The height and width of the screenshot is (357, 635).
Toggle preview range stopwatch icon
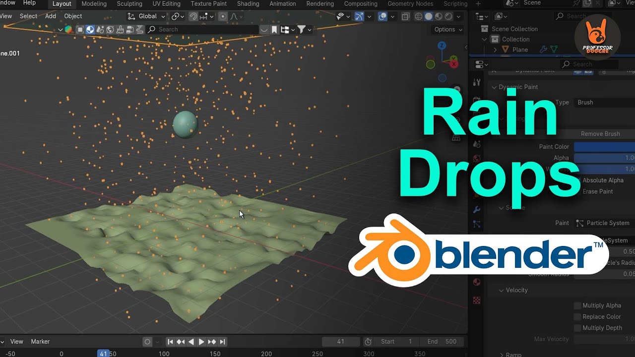(368, 342)
